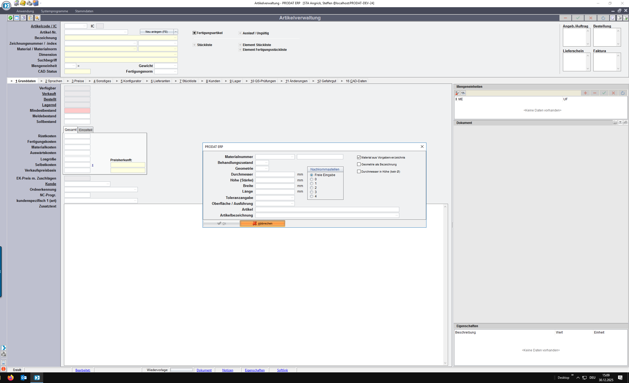Click the binoculars search icon
This screenshot has height=383, width=629.
tap(463, 93)
